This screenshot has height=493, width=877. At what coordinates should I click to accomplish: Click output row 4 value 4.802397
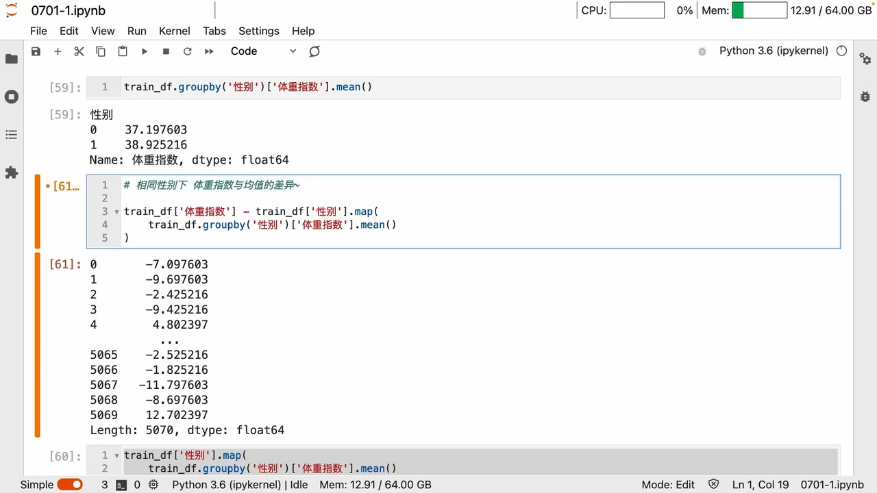(180, 325)
